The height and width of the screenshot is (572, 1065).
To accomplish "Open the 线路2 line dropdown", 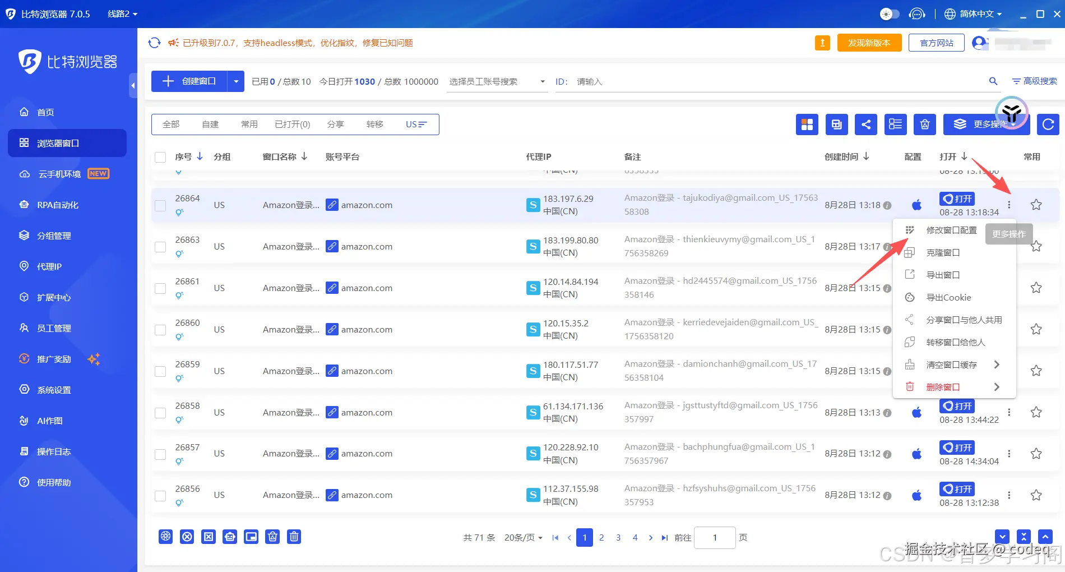I will coord(122,14).
